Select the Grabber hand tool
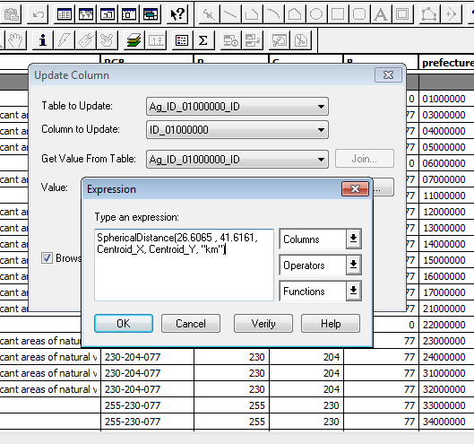 tap(15, 40)
